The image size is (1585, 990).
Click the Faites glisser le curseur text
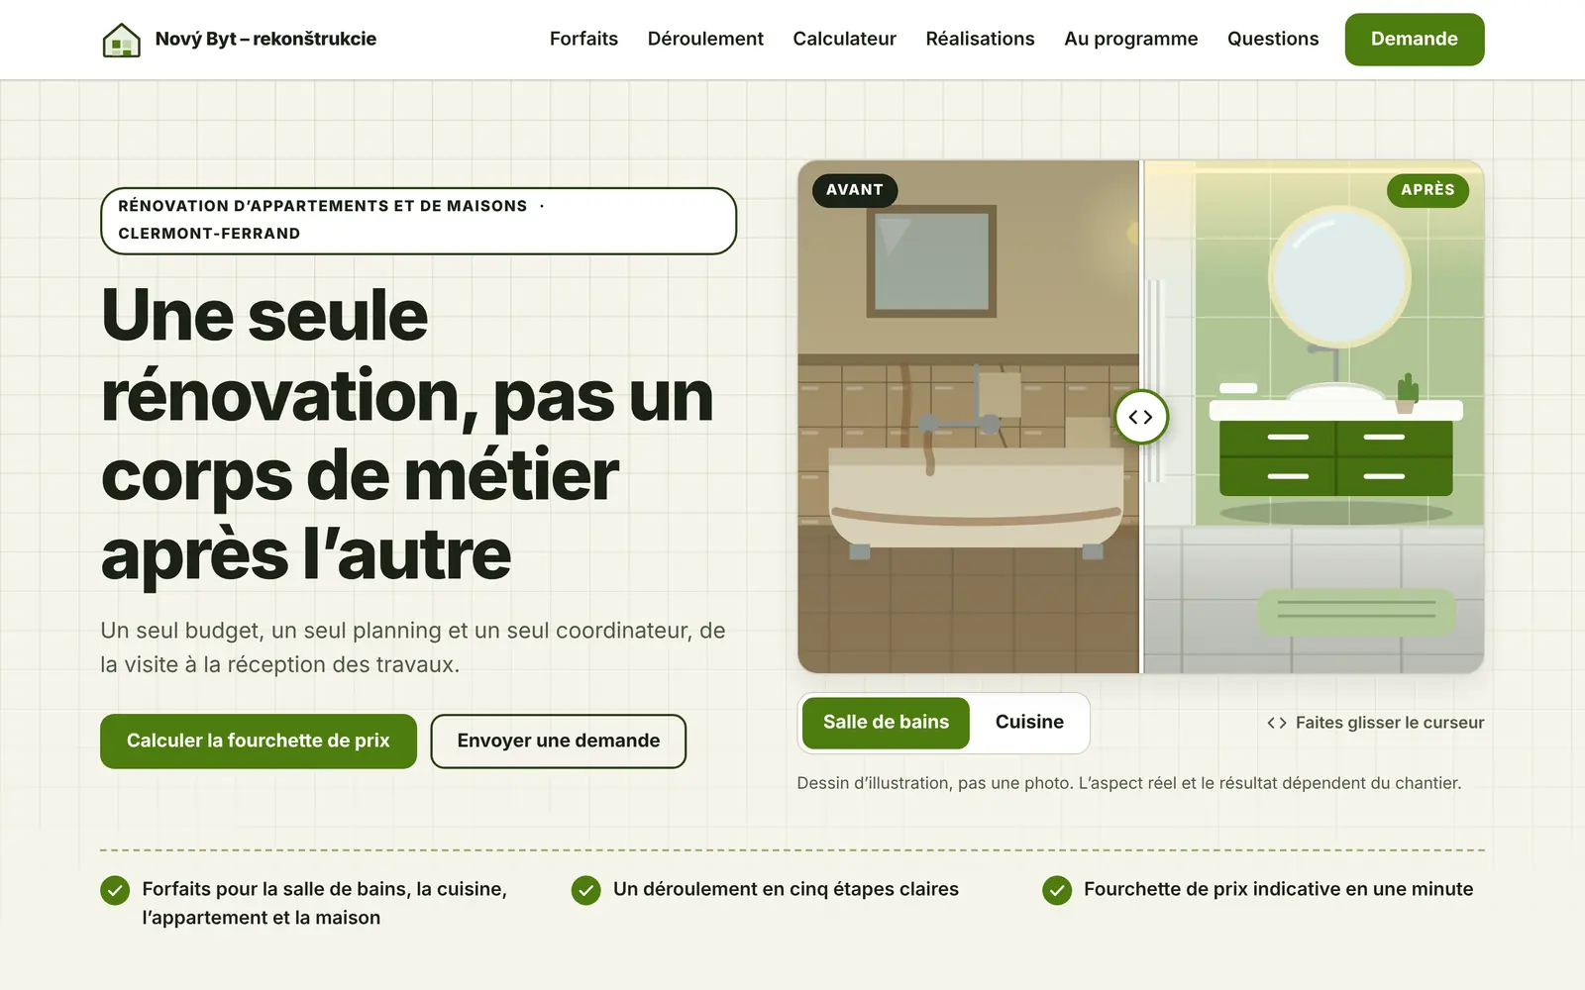[1390, 723]
